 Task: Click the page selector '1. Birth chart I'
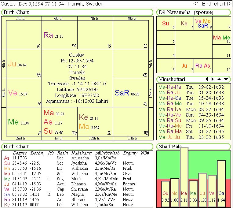pyautogui.click(x=212, y=4)
